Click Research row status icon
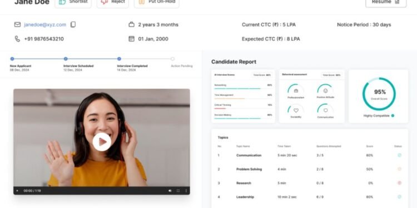417x208 pixels. (x=399, y=183)
